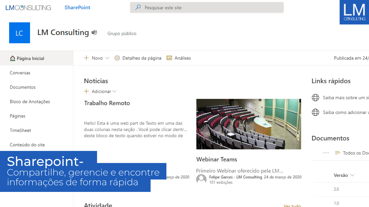Viewport: 369px width, 207px height.
Task: Click the Análises chart icon
Action: [x=169, y=58]
